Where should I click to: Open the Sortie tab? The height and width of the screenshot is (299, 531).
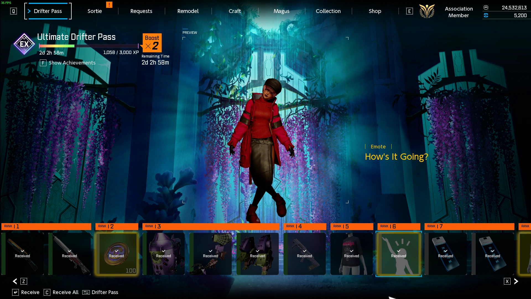click(95, 11)
